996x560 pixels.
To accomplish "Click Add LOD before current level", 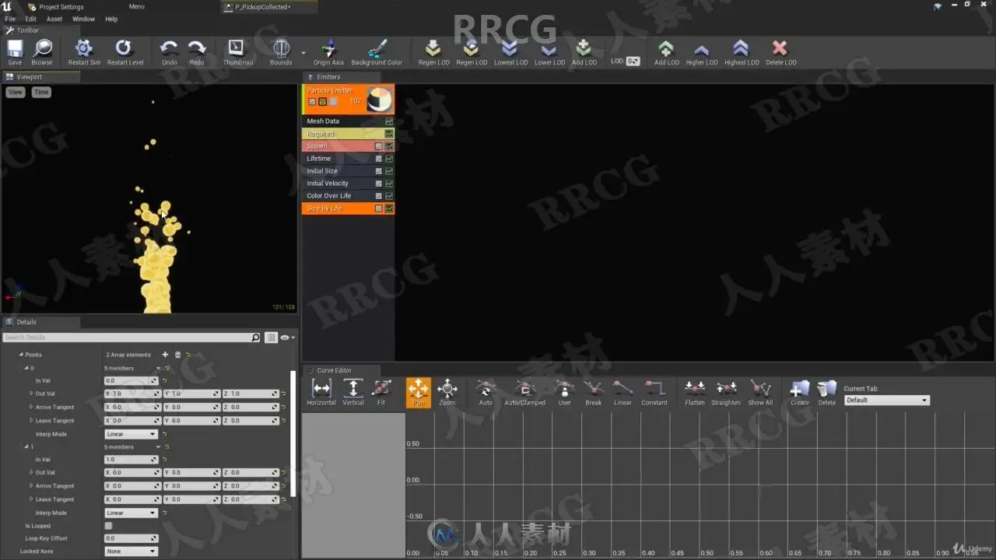I will tap(584, 52).
